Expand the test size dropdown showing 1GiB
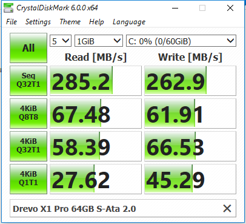 [99, 41]
